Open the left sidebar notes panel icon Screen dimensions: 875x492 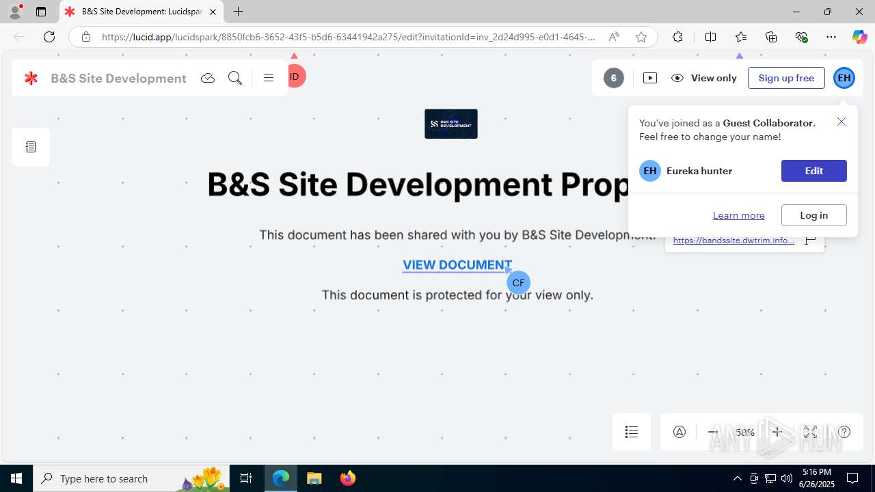[31, 147]
